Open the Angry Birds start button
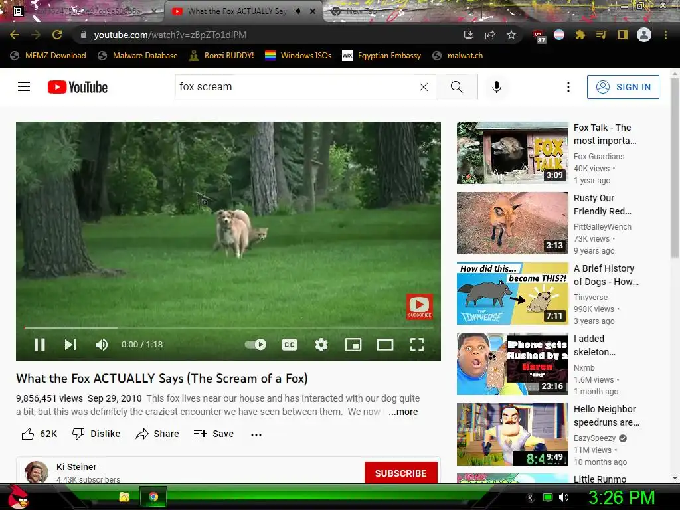The image size is (680, 510). point(18,496)
